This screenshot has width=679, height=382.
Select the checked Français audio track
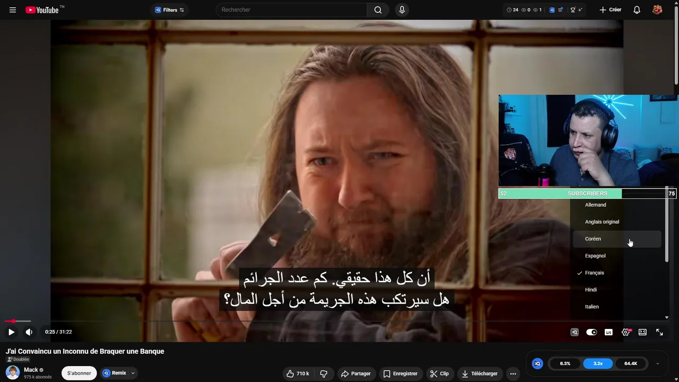click(x=617, y=273)
